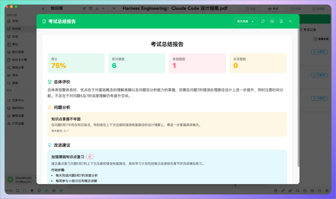The height and width of the screenshot is (199, 336).
Task: Click the 相关题目: 5, 7 text
Action: coord(60,131)
